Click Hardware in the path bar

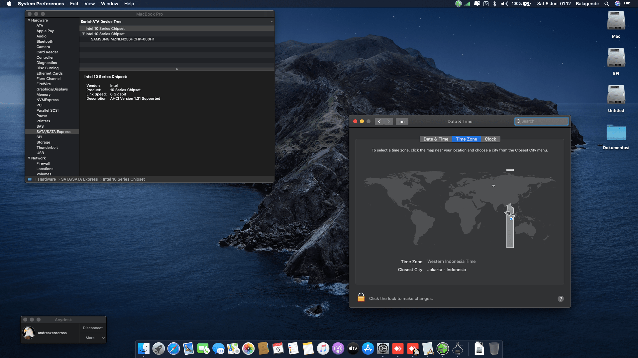point(47,179)
